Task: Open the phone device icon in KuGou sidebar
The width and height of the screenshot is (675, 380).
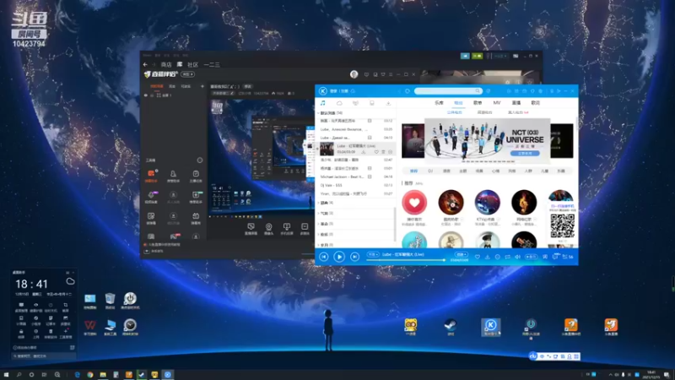Action: 372,103
